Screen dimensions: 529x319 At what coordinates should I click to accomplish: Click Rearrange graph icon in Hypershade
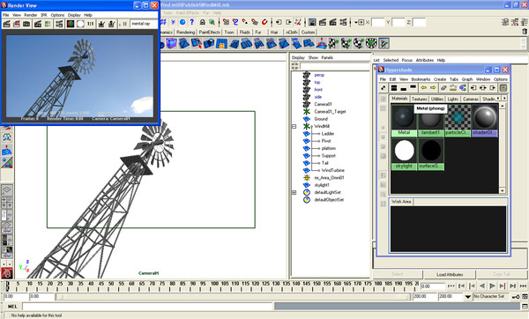pos(453,88)
